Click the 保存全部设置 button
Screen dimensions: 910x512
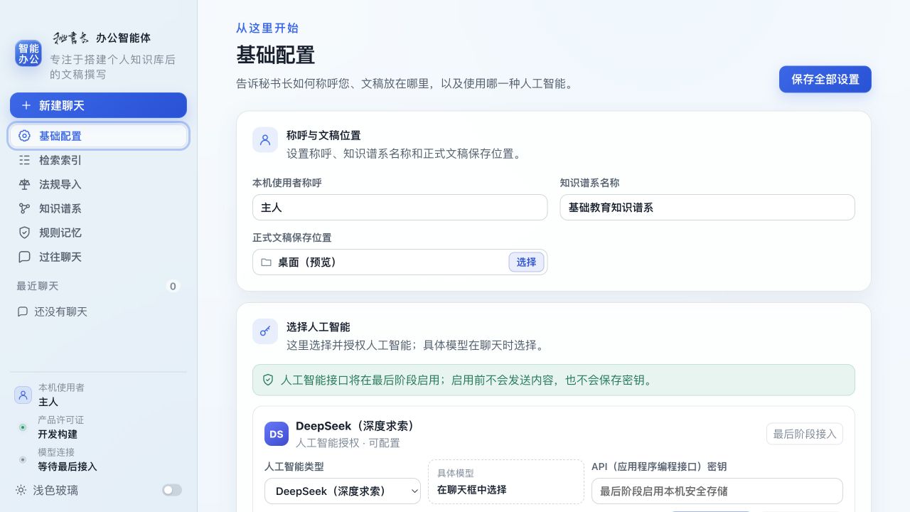pos(825,80)
